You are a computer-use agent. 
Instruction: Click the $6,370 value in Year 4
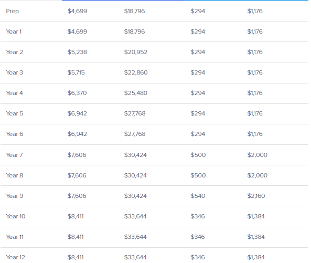[77, 93]
